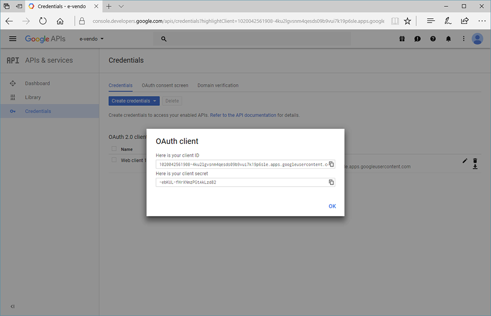Open the web notes pen icon
Image resolution: width=491 pixels, height=316 pixels.
(448, 21)
